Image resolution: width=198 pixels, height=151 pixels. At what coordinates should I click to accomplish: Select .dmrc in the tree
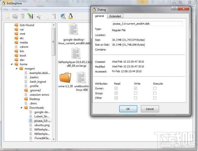[33, 103]
